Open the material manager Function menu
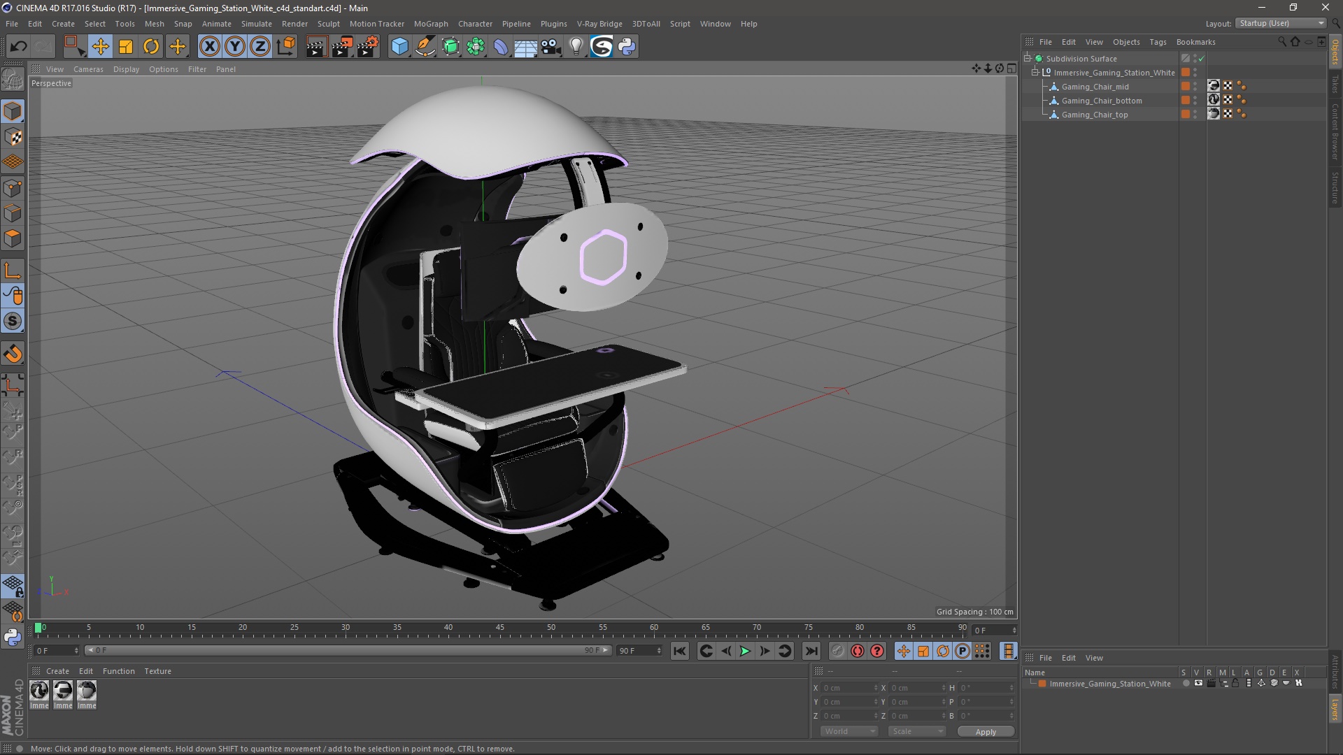The width and height of the screenshot is (1343, 755). click(118, 671)
